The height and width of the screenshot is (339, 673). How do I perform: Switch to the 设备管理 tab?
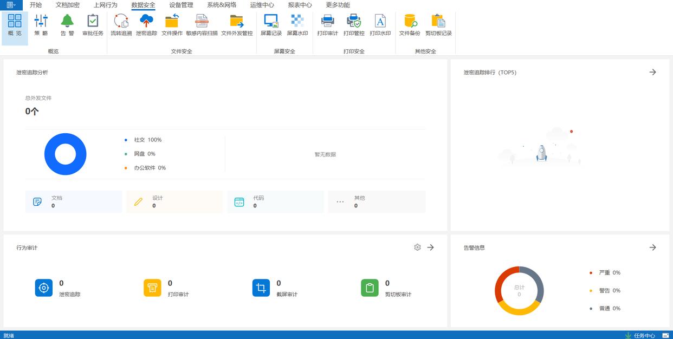tap(181, 5)
